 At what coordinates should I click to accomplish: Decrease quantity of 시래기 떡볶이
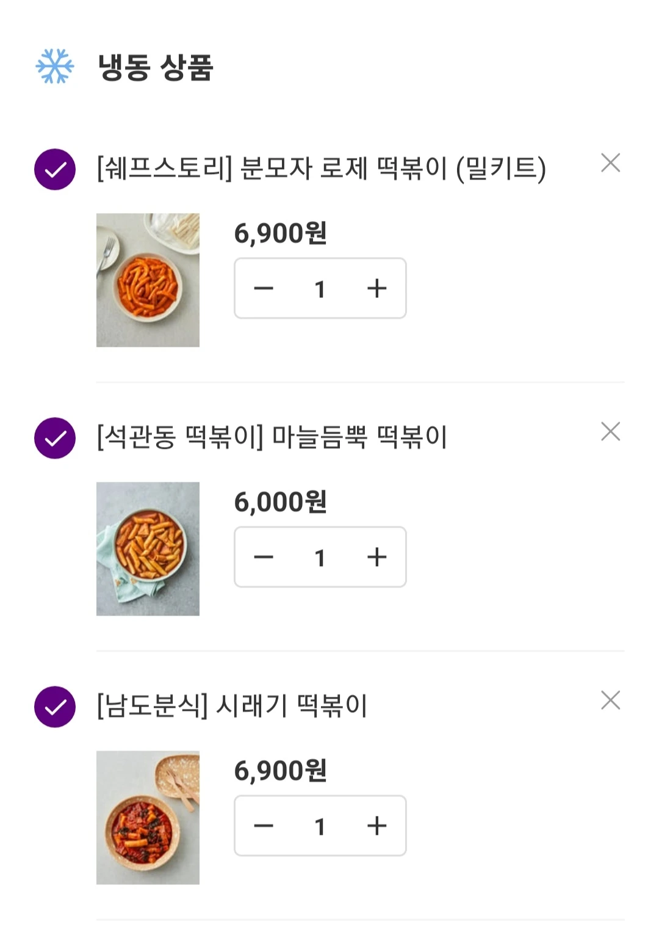264,826
